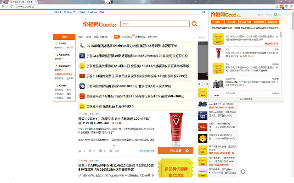Image resolution: width=294 pixels, height=183 pixels.
Task: Click the popup footer more link
Action: (x=246, y=99)
